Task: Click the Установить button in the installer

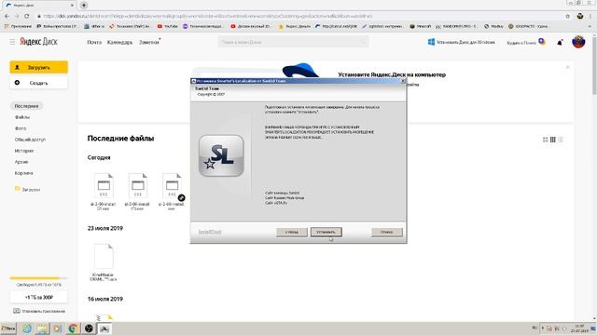Action: pyautogui.click(x=326, y=232)
